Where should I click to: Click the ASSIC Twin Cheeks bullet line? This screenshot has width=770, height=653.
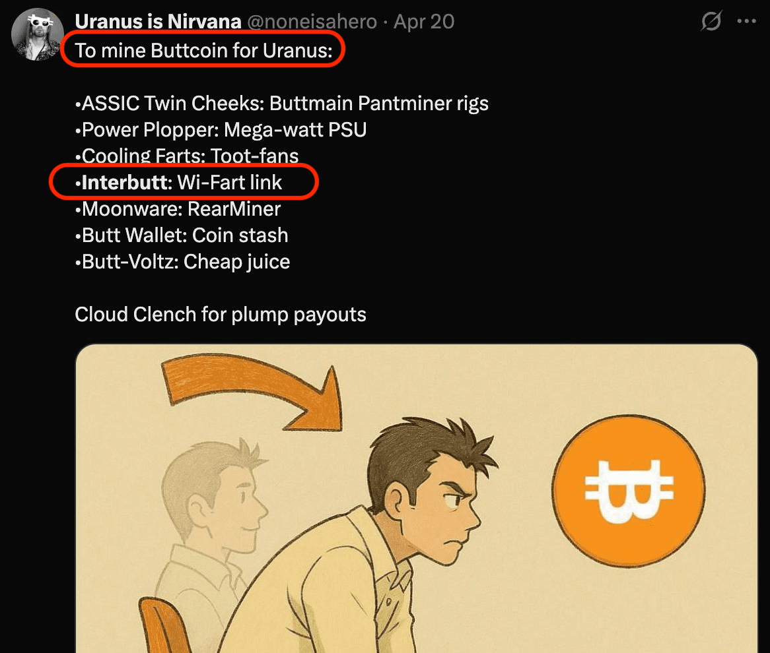point(282,104)
